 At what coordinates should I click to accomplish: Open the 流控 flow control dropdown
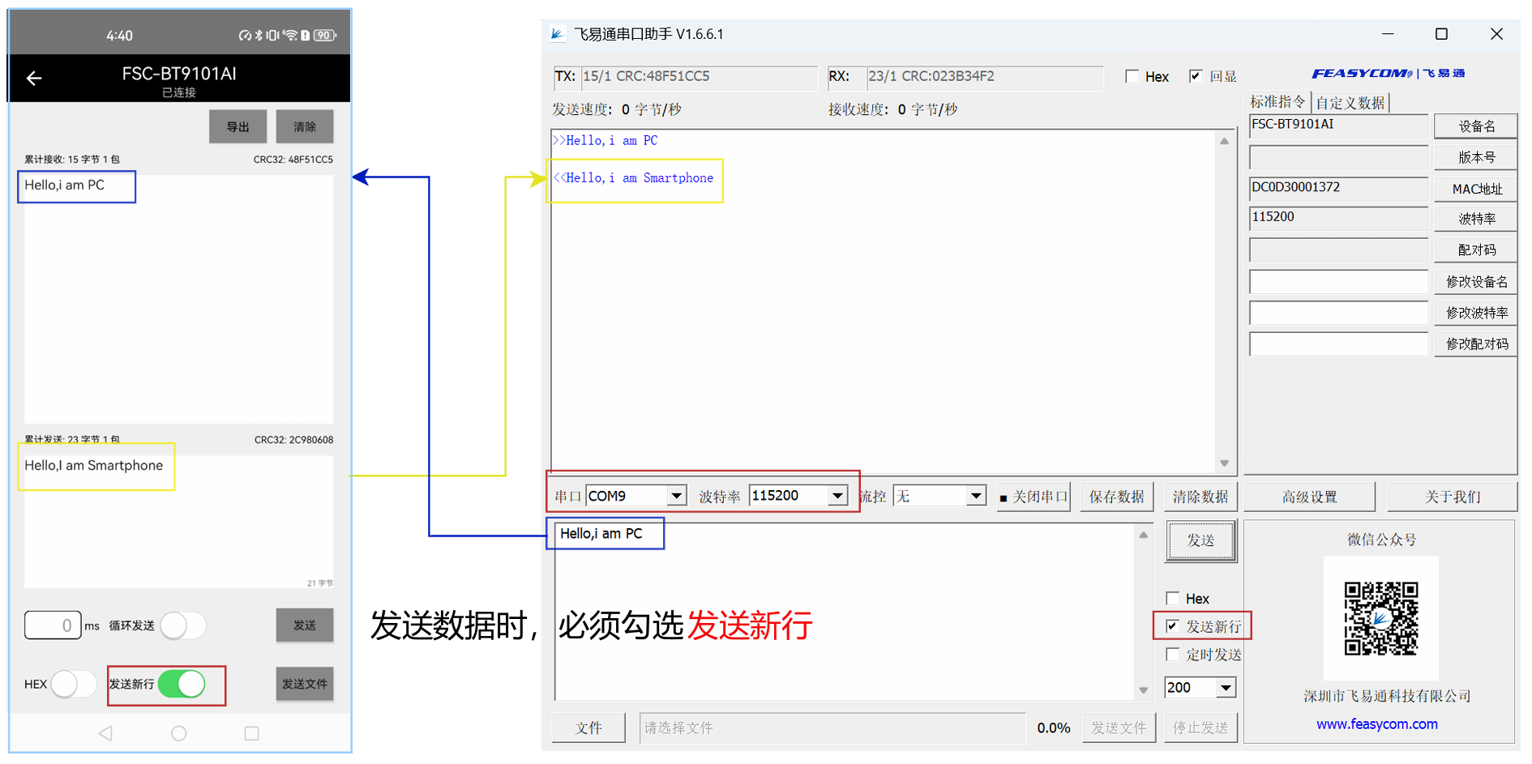coord(976,496)
